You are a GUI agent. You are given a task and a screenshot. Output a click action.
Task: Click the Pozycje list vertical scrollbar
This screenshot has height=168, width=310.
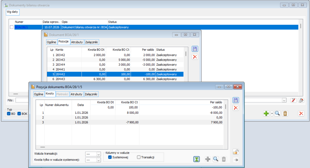pos(186,54)
